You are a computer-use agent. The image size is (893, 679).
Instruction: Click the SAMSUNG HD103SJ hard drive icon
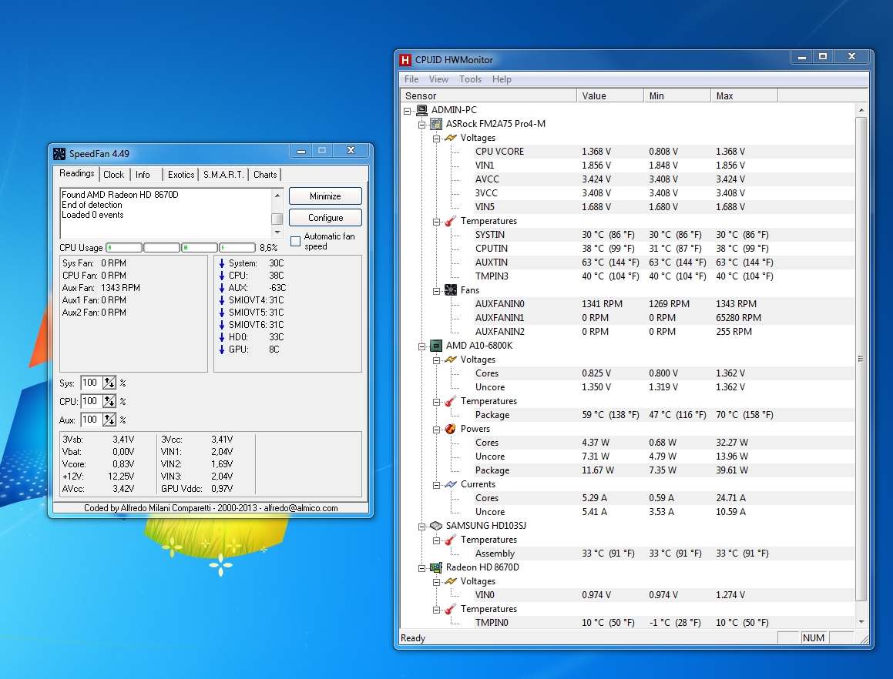pos(436,525)
